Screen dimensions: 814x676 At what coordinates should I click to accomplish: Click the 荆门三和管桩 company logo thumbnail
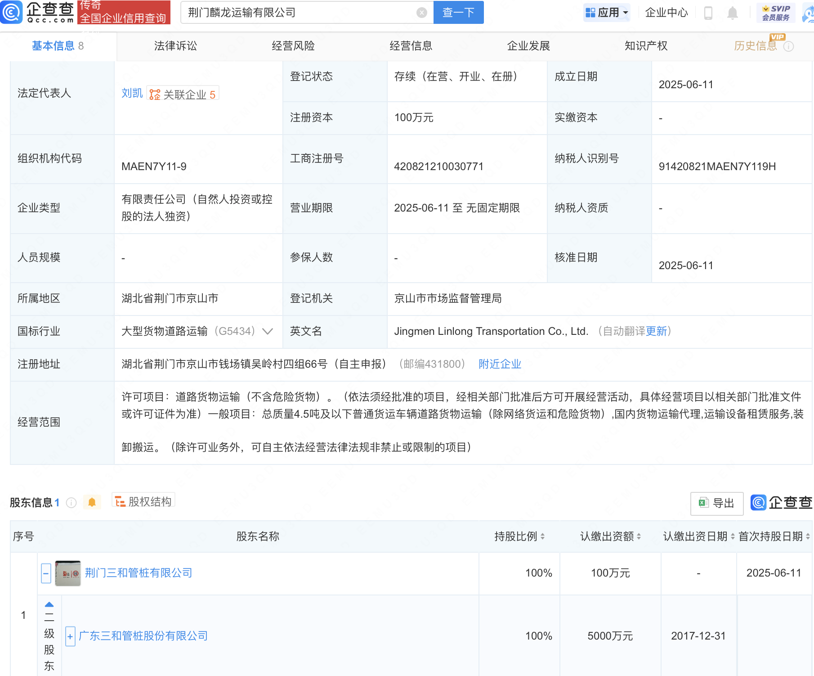[68, 573]
